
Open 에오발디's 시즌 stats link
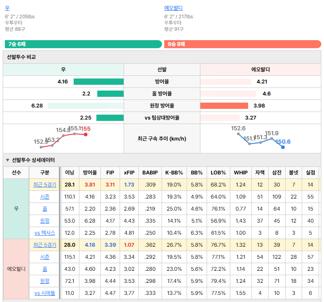(45, 257)
